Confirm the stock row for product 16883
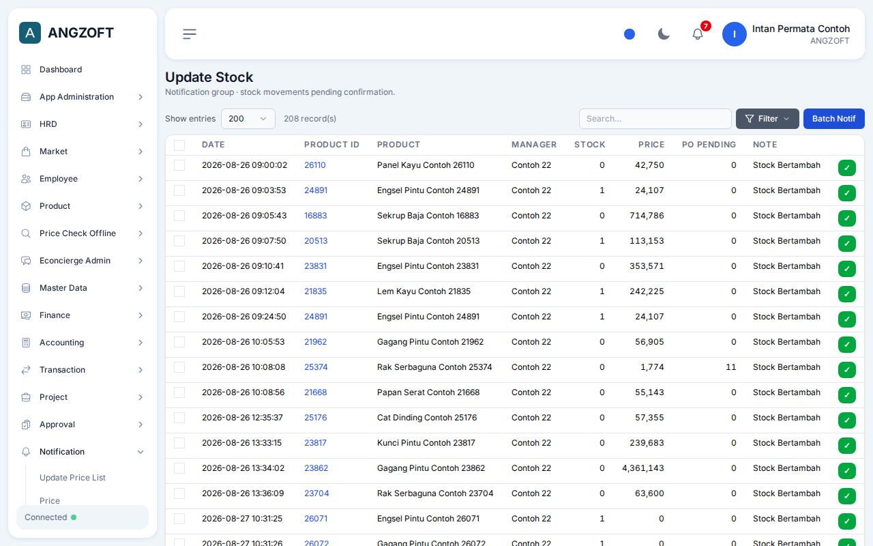 click(x=847, y=218)
